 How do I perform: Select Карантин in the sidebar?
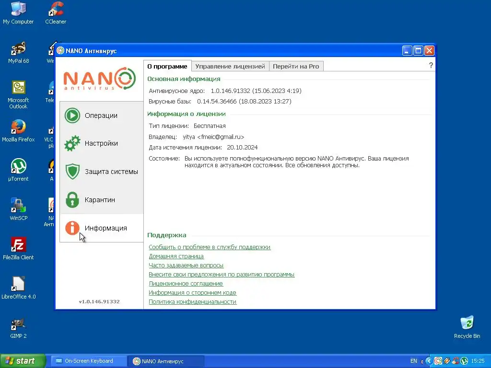click(x=102, y=200)
